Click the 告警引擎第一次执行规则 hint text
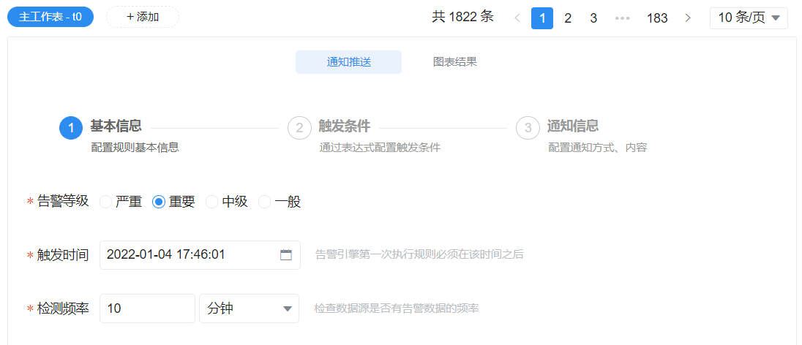This screenshot has width=802, height=345. coord(419,254)
